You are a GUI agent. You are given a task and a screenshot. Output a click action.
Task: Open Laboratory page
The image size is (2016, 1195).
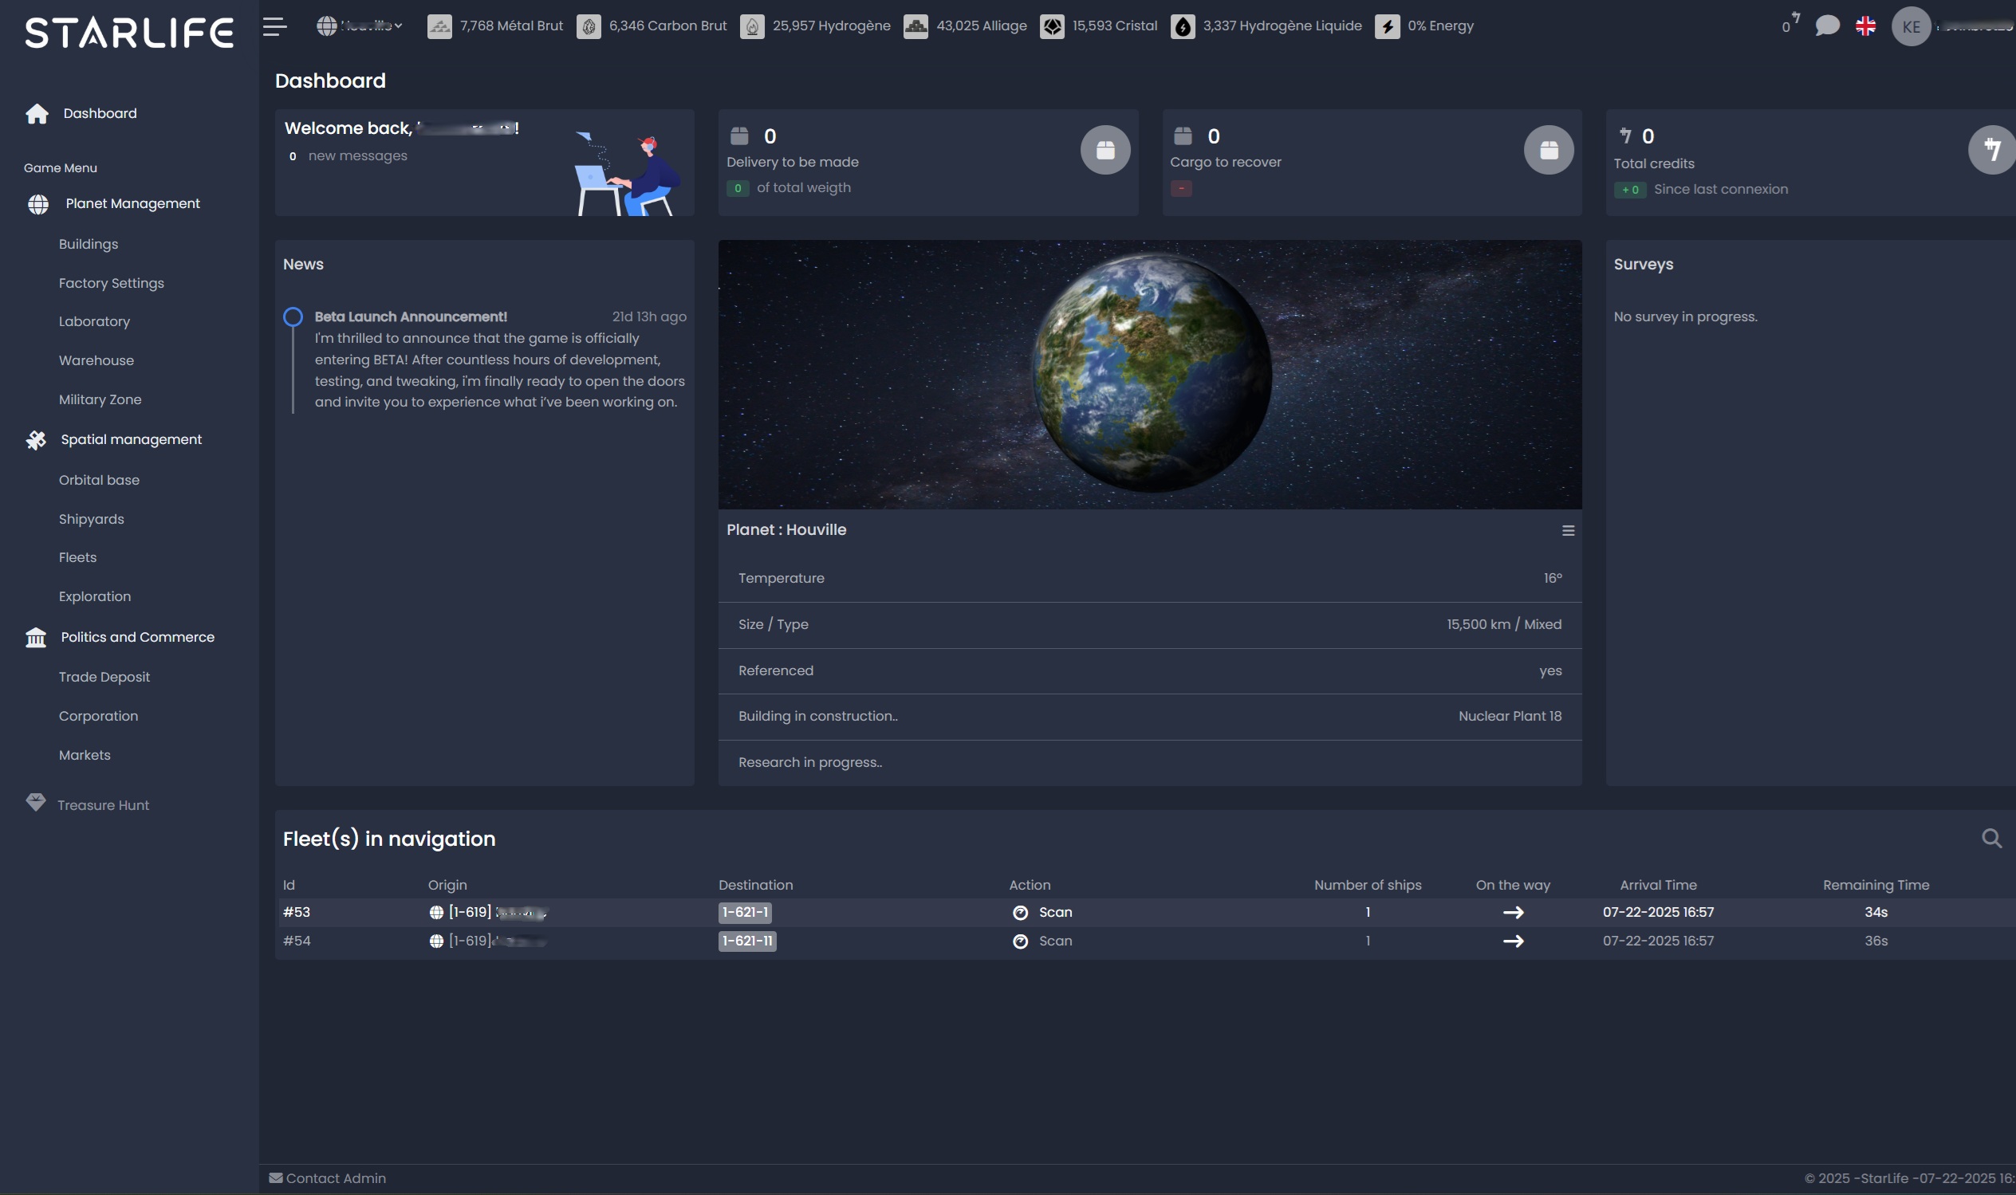tap(94, 321)
